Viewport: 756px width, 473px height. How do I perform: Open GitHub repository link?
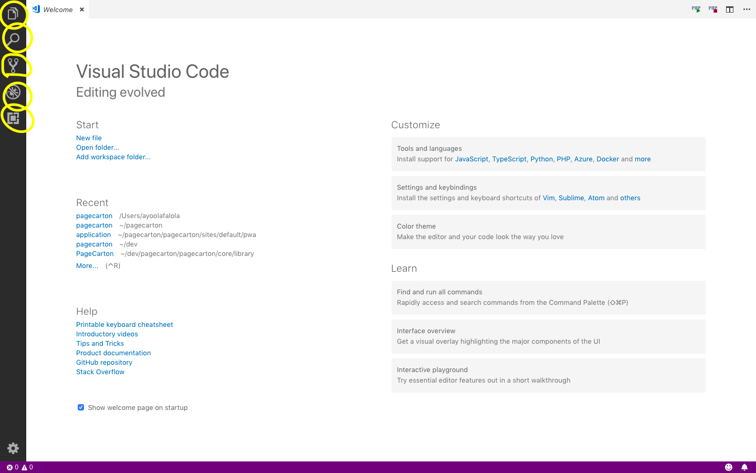[x=104, y=363]
